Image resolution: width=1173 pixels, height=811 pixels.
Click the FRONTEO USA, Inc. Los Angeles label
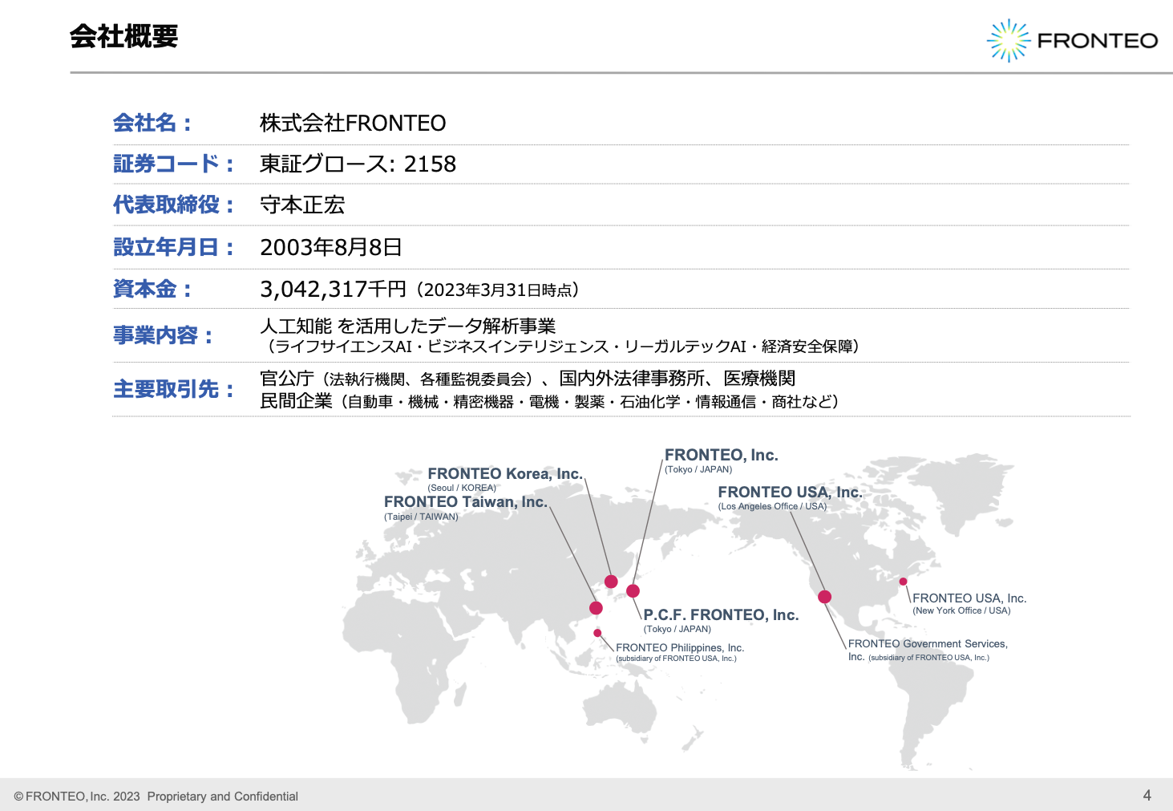click(790, 492)
